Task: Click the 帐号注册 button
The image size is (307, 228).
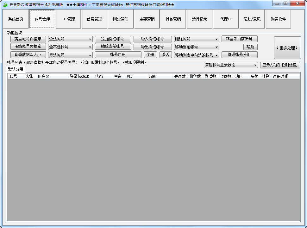Action: coord(118,54)
